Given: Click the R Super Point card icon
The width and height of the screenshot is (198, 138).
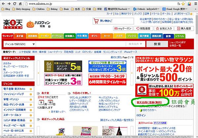Looking at the screenshot, I should pyautogui.click(x=142, y=90).
